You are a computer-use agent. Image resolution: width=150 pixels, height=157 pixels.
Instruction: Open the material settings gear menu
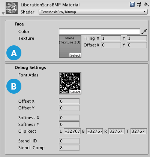click(x=146, y=4)
